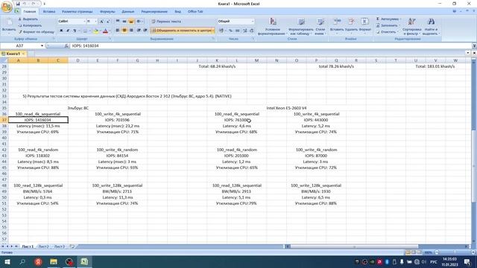Switch to the Разметка страницы ribbon tab
The width and height of the screenshot is (477, 268).
pos(78,12)
